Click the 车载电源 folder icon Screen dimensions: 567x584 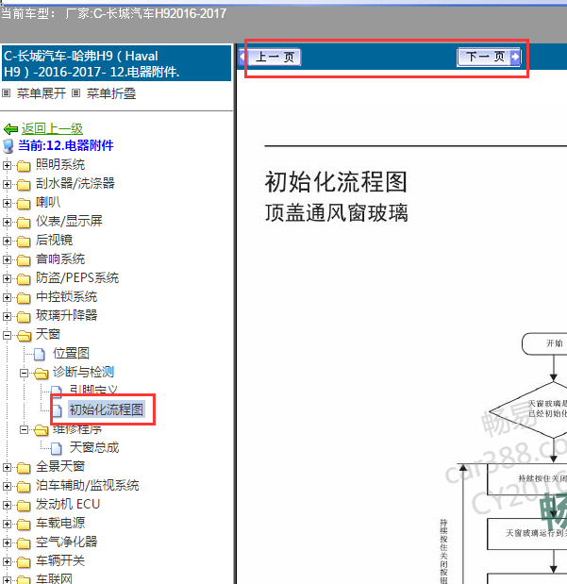tap(24, 525)
